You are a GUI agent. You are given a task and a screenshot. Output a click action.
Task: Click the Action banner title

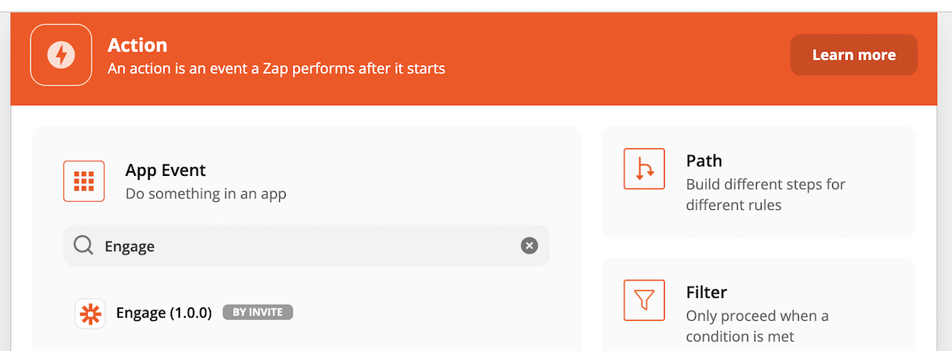coord(137,45)
